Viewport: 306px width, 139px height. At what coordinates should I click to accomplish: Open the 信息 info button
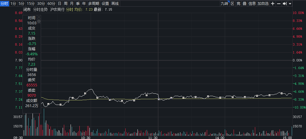pyautogui.click(x=252, y=4)
